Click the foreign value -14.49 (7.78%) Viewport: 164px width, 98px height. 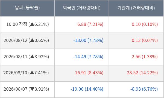tap(88, 57)
